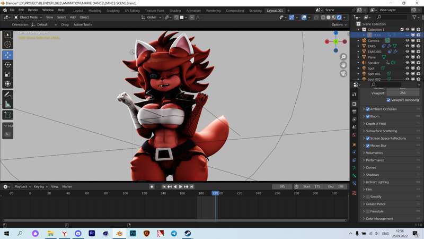Open the Object Mode dropdown
424x239 pixels.
pos(28,18)
